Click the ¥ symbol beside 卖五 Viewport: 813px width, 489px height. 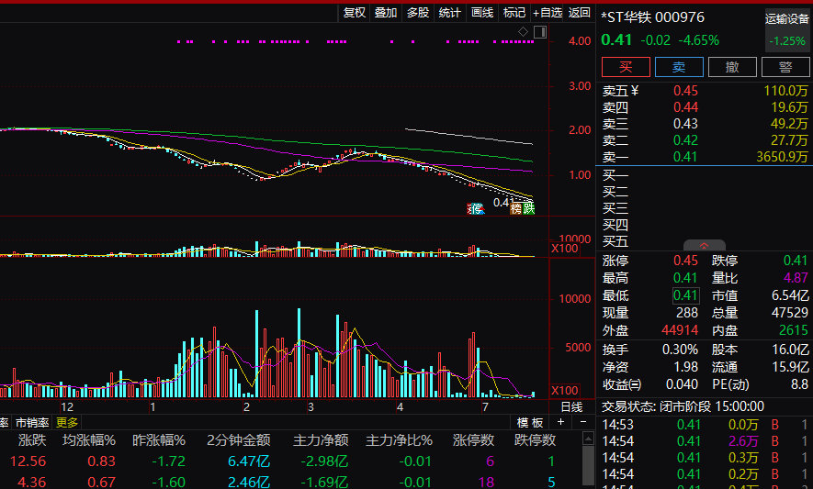[635, 91]
